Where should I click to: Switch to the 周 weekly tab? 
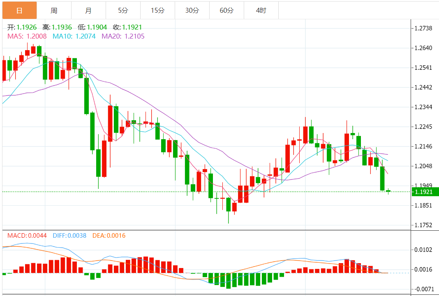54,11
